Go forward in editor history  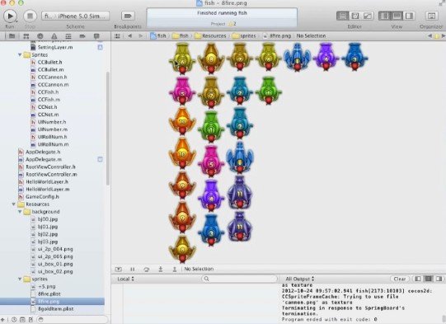click(x=140, y=35)
